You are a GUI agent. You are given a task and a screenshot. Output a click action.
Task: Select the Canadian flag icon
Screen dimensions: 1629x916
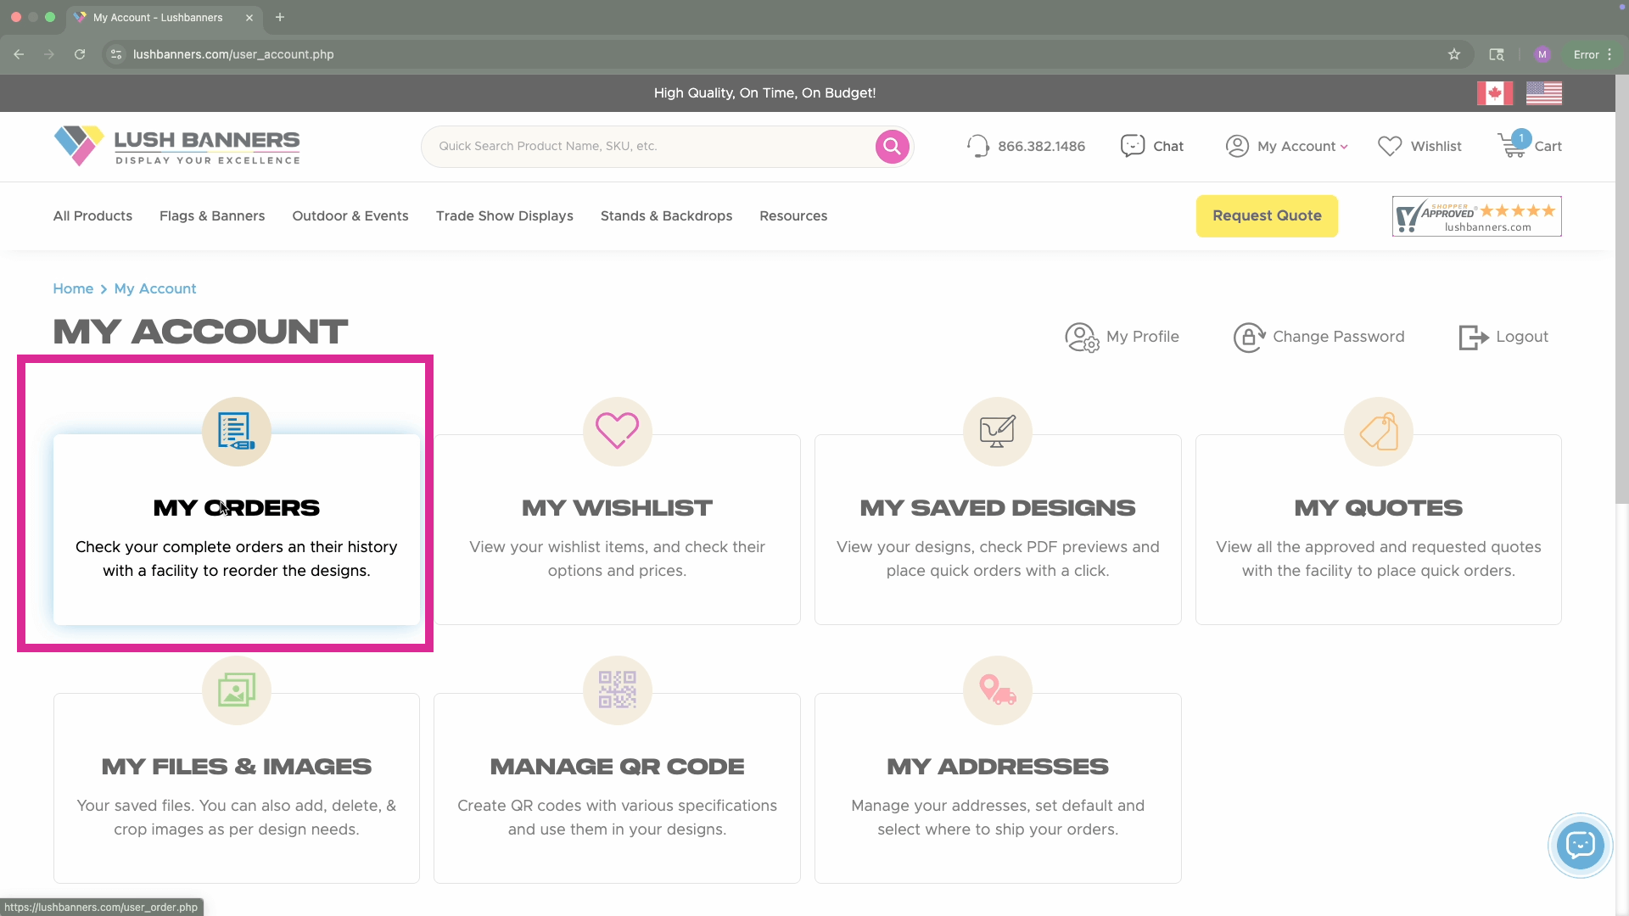(1494, 93)
